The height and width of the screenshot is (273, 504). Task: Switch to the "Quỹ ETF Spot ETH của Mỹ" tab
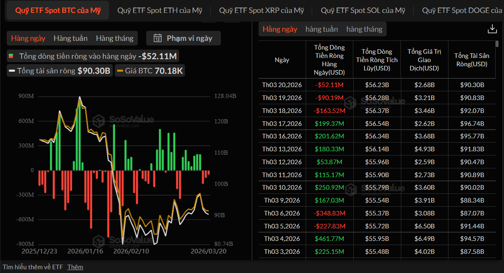tap(160, 10)
